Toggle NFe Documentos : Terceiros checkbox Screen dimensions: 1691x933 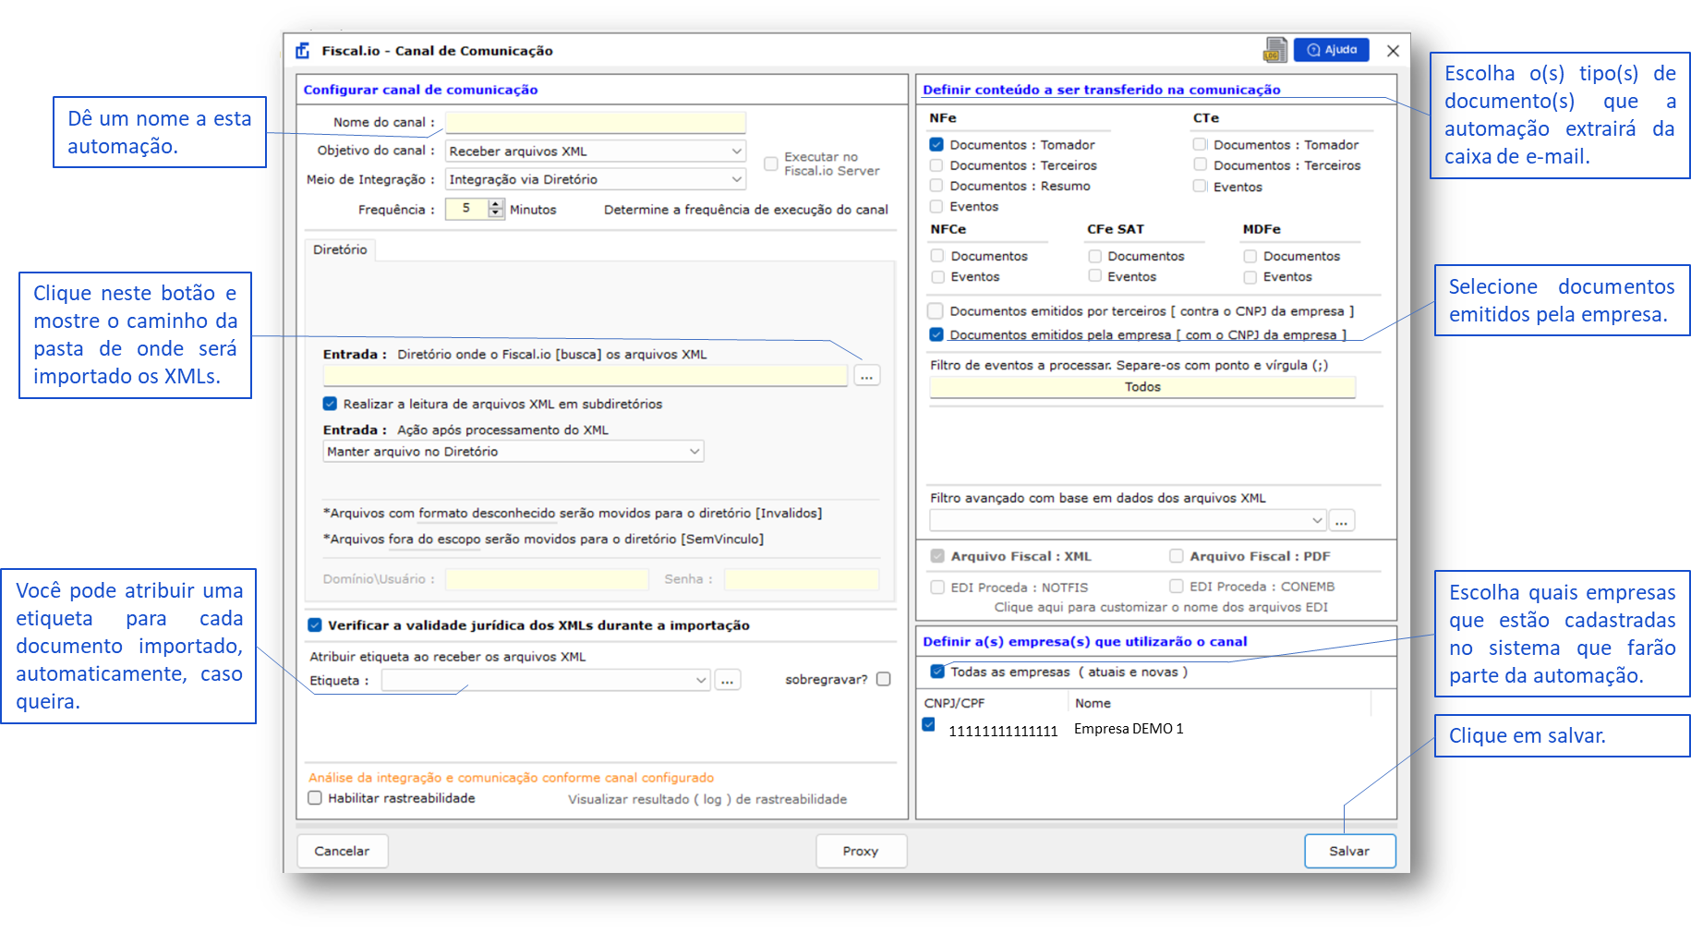click(x=936, y=165)
